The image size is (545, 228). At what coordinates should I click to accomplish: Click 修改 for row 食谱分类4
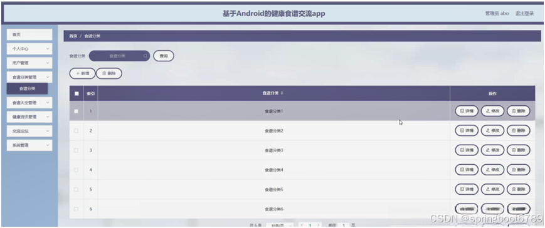point(492,170)
